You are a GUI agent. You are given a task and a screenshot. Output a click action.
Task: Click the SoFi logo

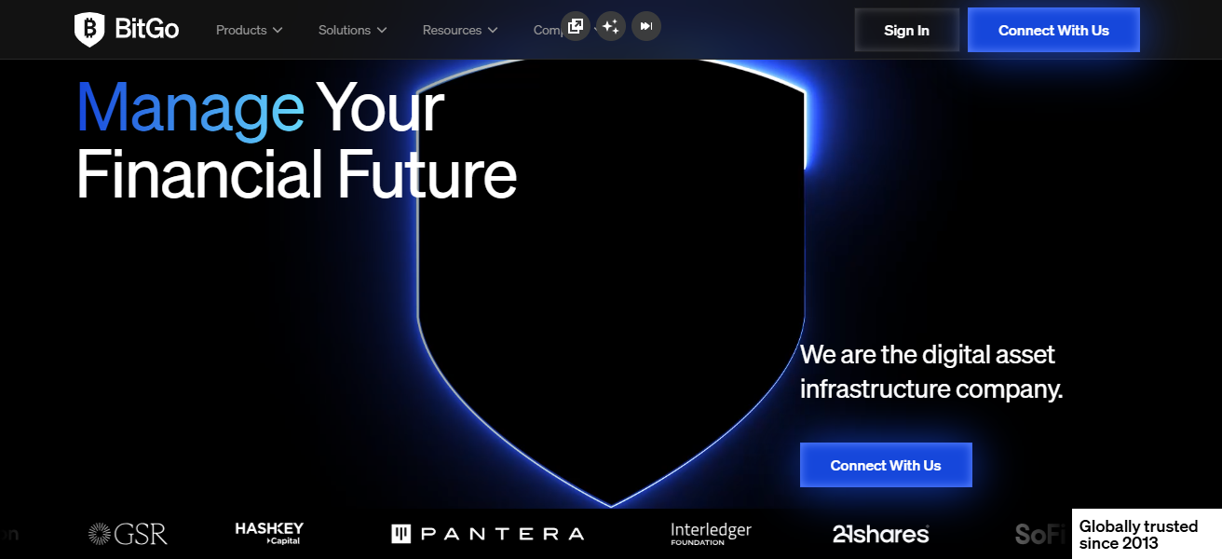(1039, 534)
